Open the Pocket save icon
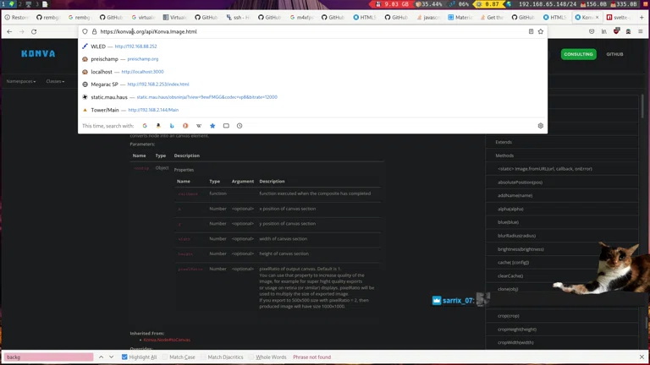650x365 pixels. [x=592, y=31]
